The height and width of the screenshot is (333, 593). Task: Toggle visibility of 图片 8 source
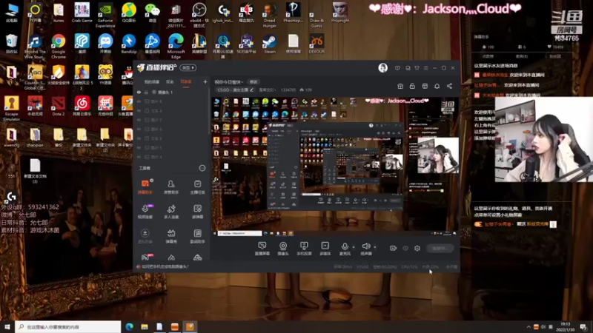point(139,101)
